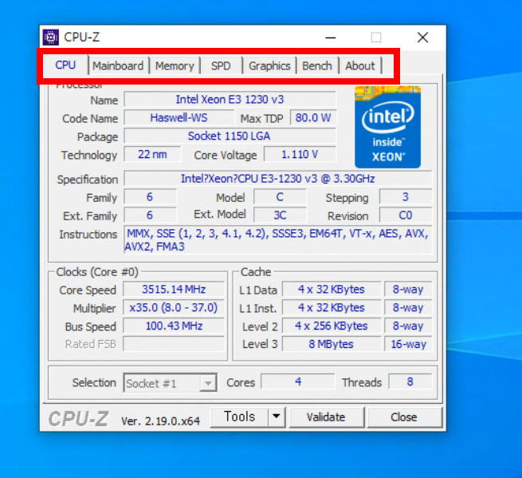
Task: Close the CPU-Z window with X
Action: [423, 38]
